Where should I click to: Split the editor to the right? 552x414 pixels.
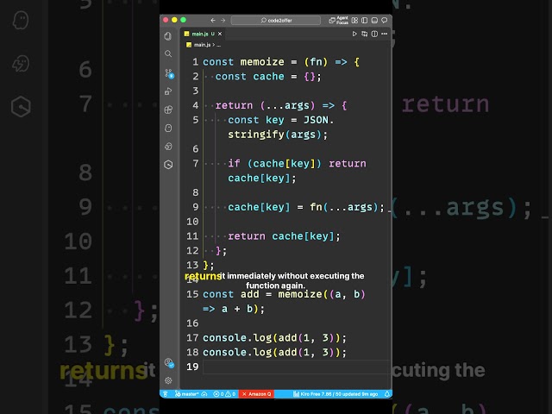pyautogui.click(x=374, y=34)
